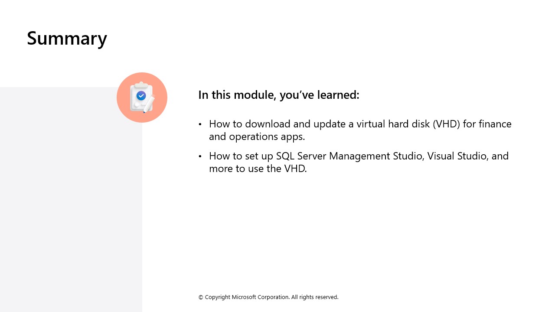Click the pencil on the clipboard icon
Viewport: 555px width, 312px height.
[149, 104]
